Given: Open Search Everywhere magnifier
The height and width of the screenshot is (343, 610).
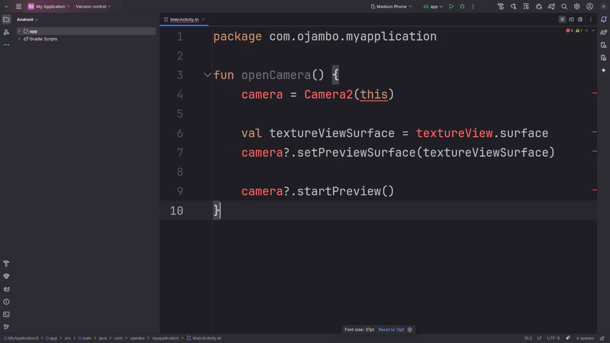Looking at the screenshot, I should [564, 6].
